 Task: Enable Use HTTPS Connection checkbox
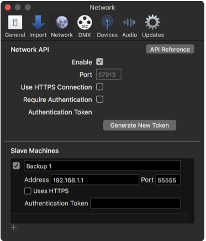[x=99, y=87]
